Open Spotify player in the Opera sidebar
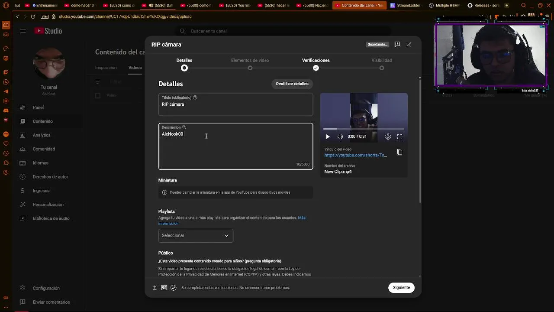Image resolution: width=554 pixels, height=312 pixels. (6, 134)
